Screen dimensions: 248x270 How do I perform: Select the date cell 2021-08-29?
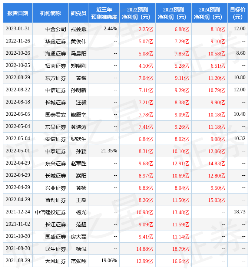18,260
